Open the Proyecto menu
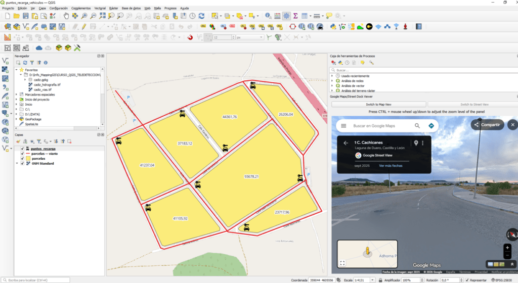The width and height of the screenshot is (518, 283). [x=8, y=8]
